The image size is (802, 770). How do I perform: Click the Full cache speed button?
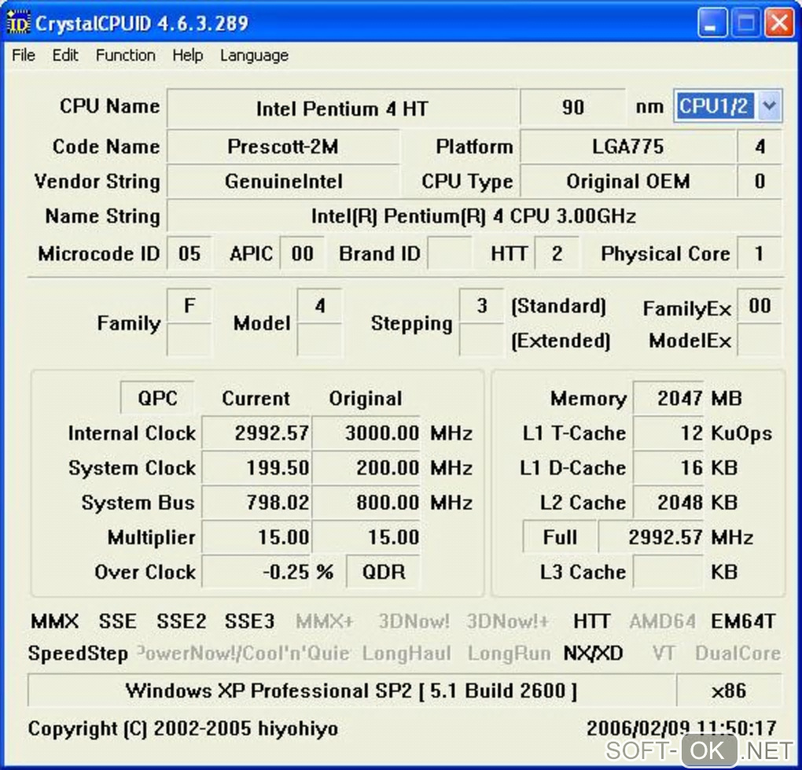(560, 536)
